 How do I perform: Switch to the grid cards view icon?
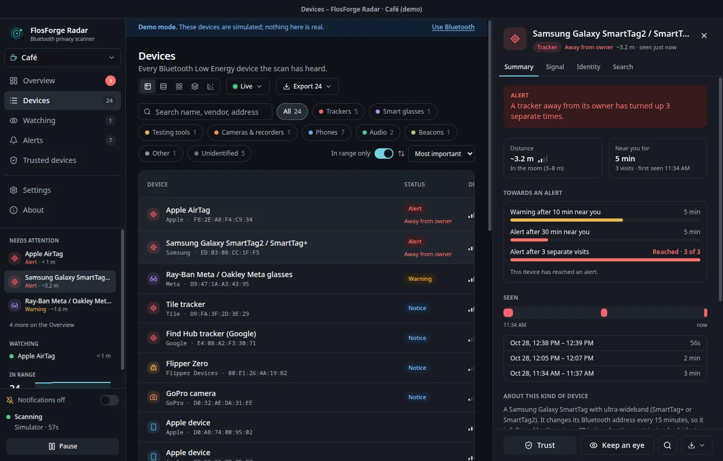[x=179, y=86]
